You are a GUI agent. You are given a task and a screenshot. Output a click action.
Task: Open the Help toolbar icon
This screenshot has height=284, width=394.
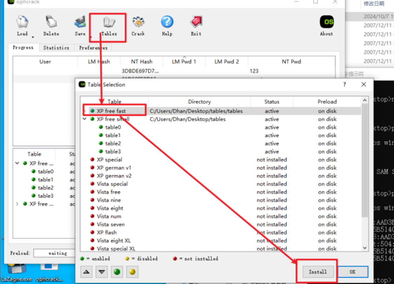point(167,26)
